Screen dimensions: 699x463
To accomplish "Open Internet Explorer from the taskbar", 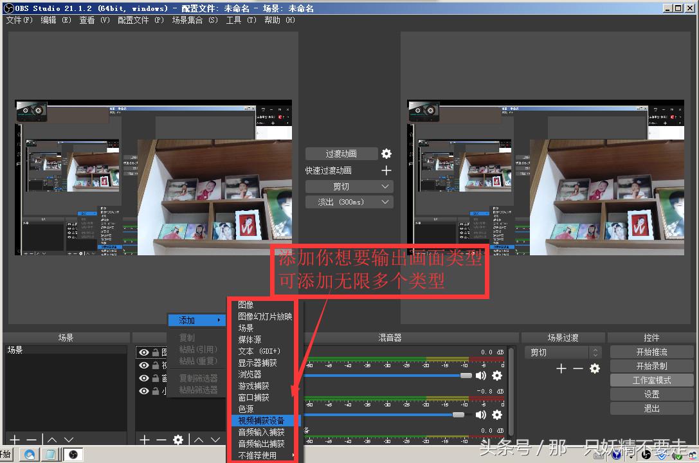I will pos(30,454).
